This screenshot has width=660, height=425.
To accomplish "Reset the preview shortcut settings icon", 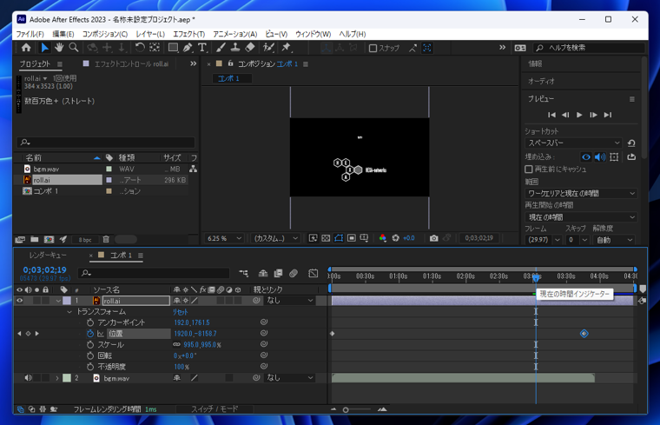I will 631,143.
